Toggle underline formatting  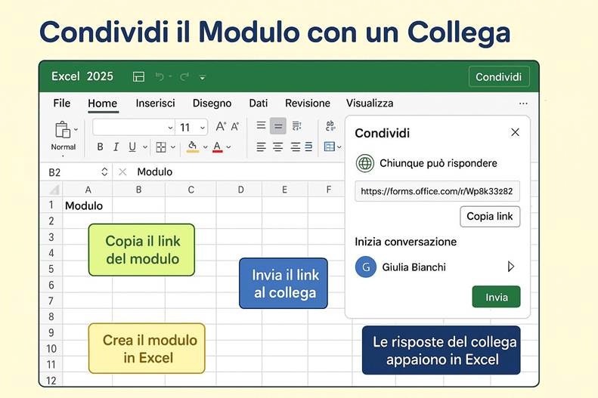[x=132, y=147]
